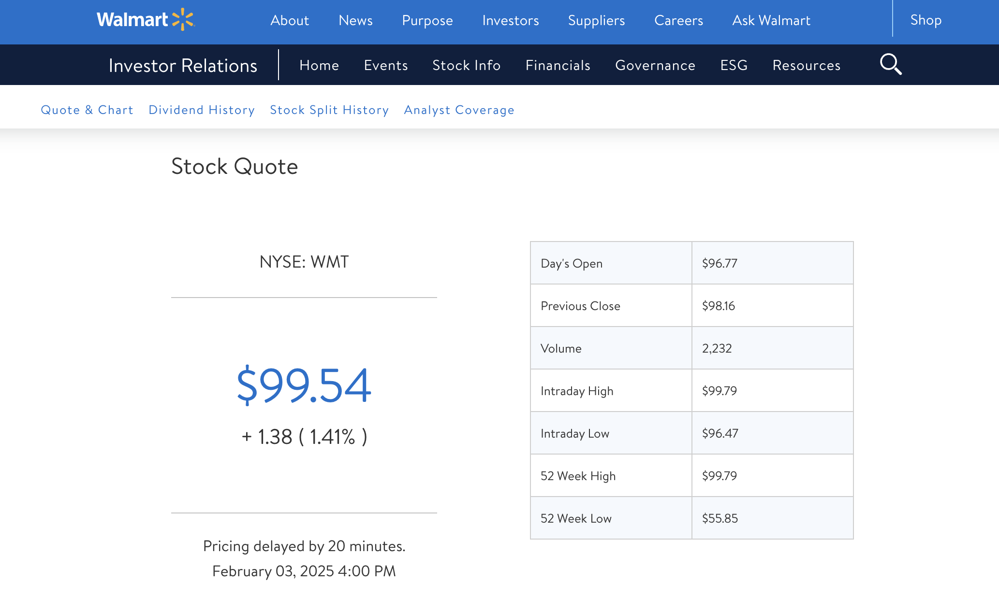This screenshot has width=999, height=598.
Task: Open the search magnifier icon
Action: coord(890,64)
